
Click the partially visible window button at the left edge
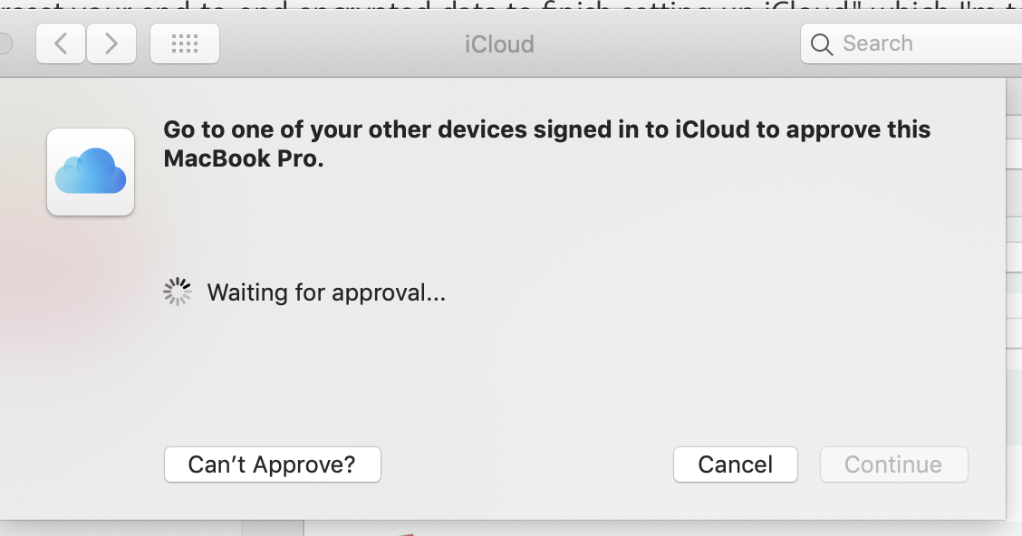tap(5, 43)
